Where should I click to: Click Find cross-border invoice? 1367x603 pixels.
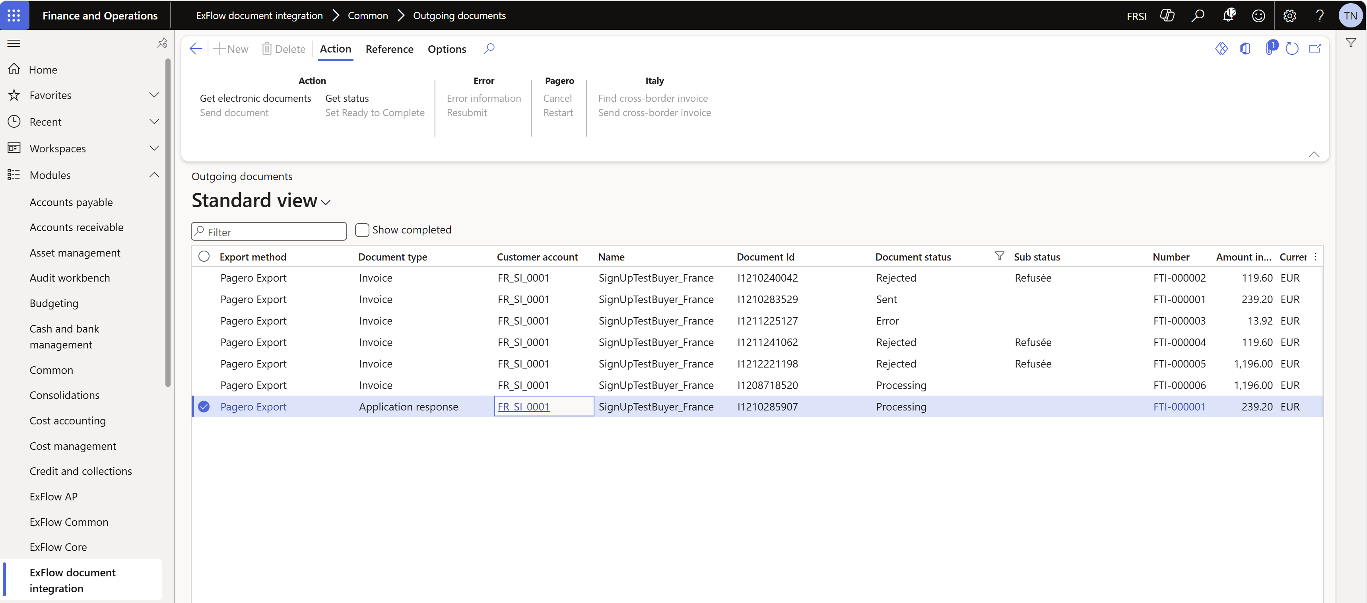pos(653,98)
